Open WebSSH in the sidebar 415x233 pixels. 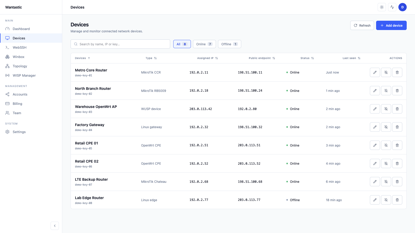tap(31, 47)
